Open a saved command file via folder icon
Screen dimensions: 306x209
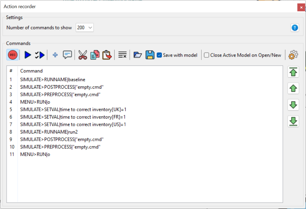click(137, 55)
